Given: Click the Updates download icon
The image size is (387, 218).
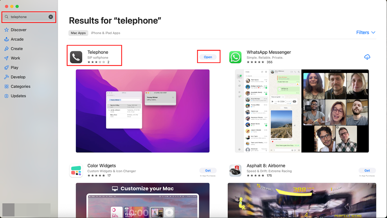Looking at the screenshot, I should tap(6, 96).
